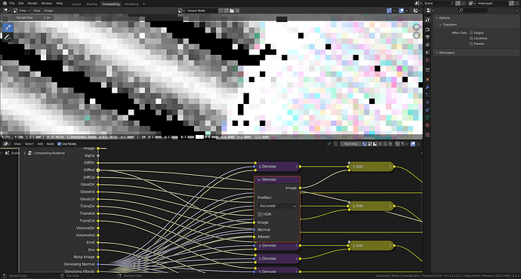Click the Viewer Node image name field
Image resolution: width=521 pixels, height=279 pixels.
pos(202,11)
